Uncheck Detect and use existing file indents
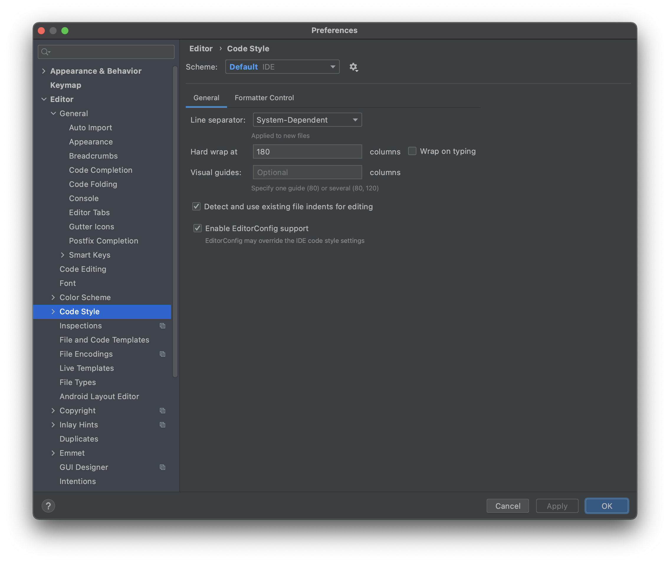 pyautogui.click(x=196, y=207)
